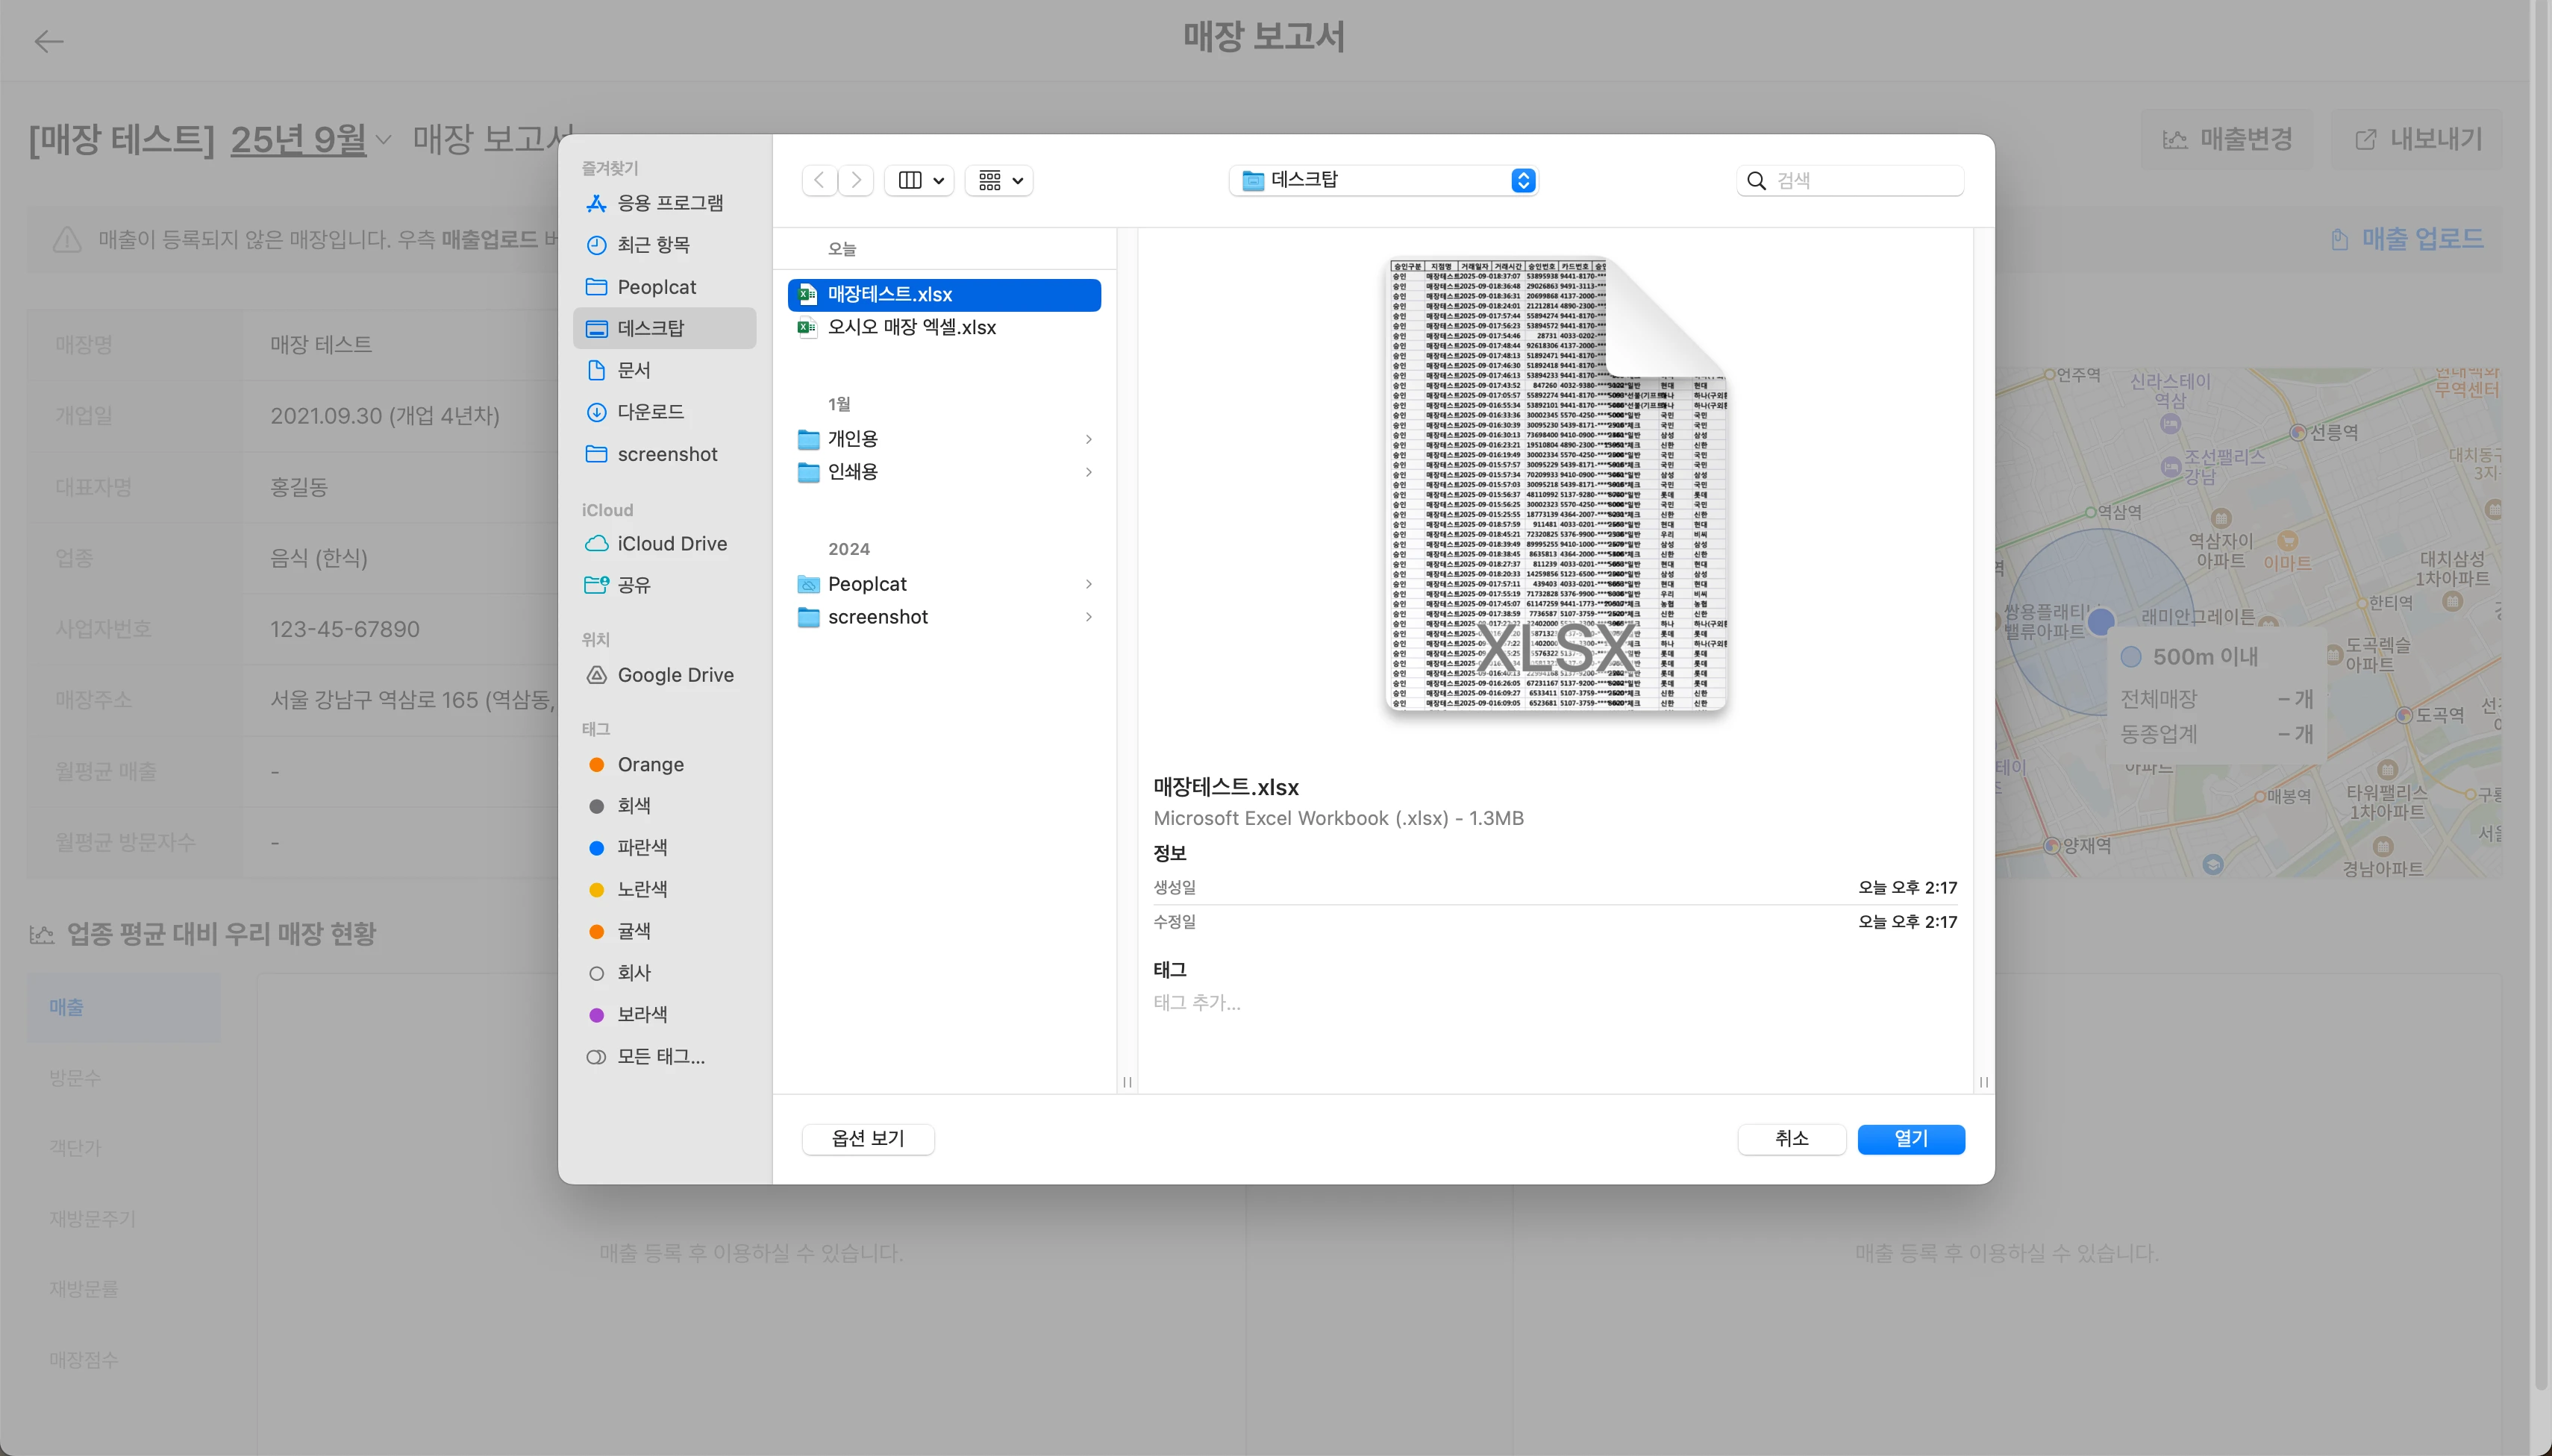Click the forward navigation arrow in dialog

pos(857,180)
